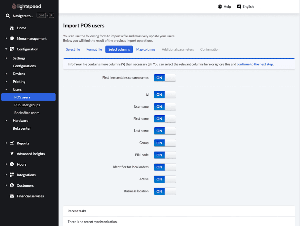The width and height of the screenshot is (300, 226).
Task: Click the Home house icon
Action: (12, 28)
